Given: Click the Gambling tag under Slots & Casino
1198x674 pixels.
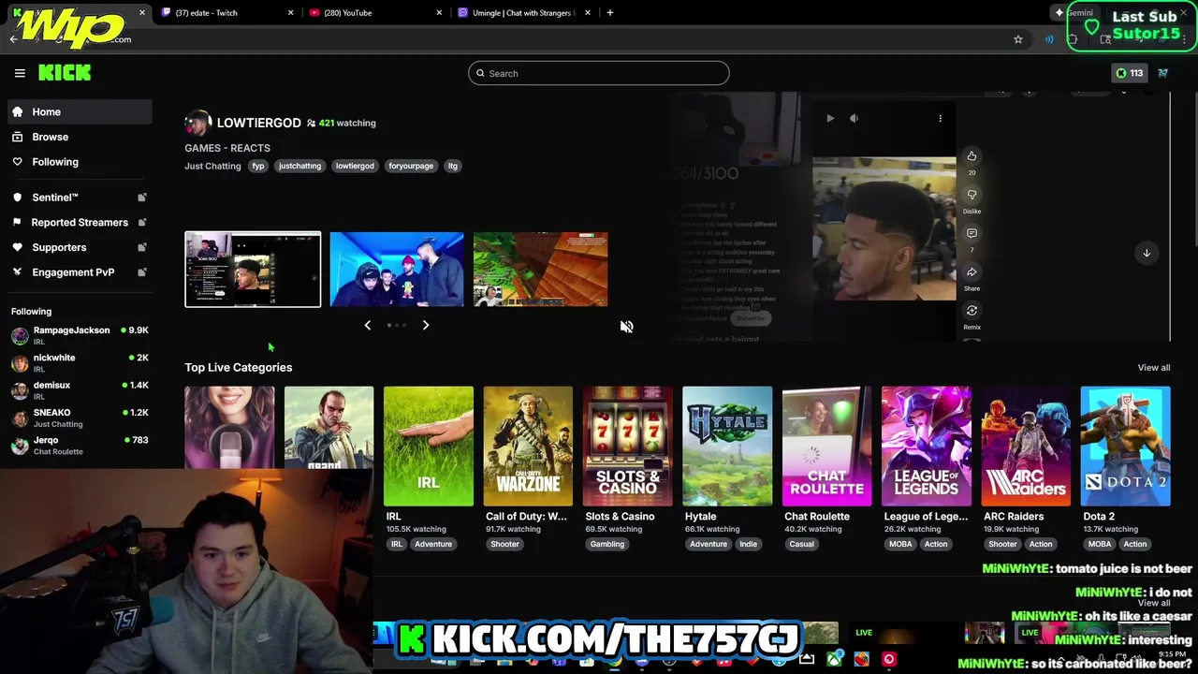Looking at the screenshot, I should [x=607, y=544].
